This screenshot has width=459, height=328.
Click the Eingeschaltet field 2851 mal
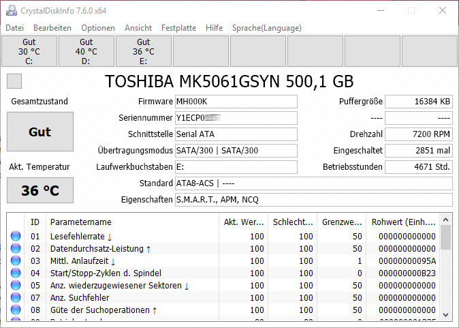pyautogui.click(x=419, y=151)
